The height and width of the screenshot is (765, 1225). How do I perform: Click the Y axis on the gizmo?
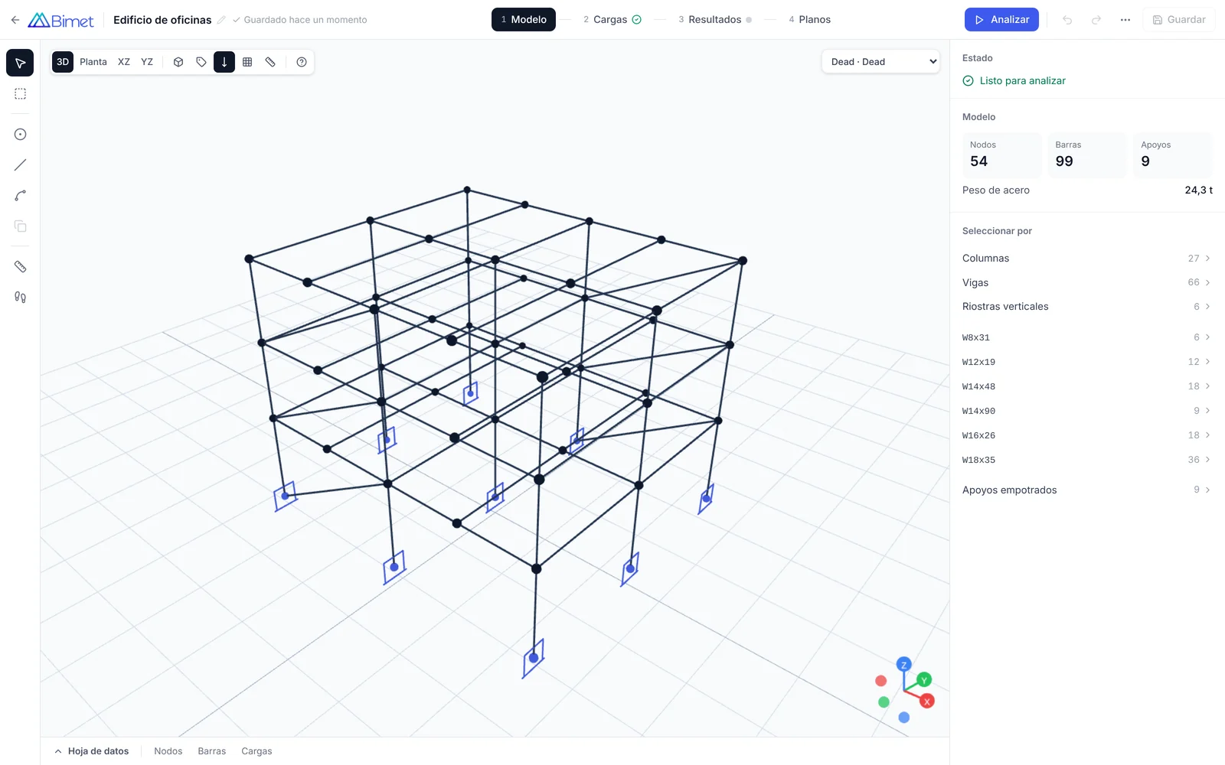[x=924, y=679]
